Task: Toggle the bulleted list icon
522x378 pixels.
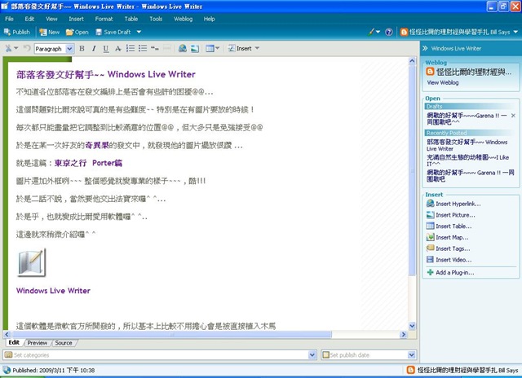Action: point(143,49)
